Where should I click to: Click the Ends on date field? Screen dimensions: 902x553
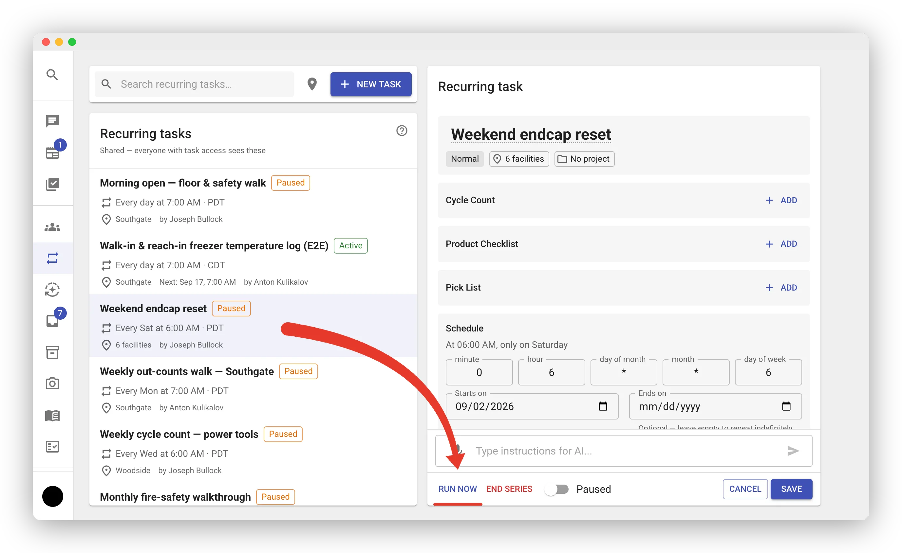pos(715,406)
